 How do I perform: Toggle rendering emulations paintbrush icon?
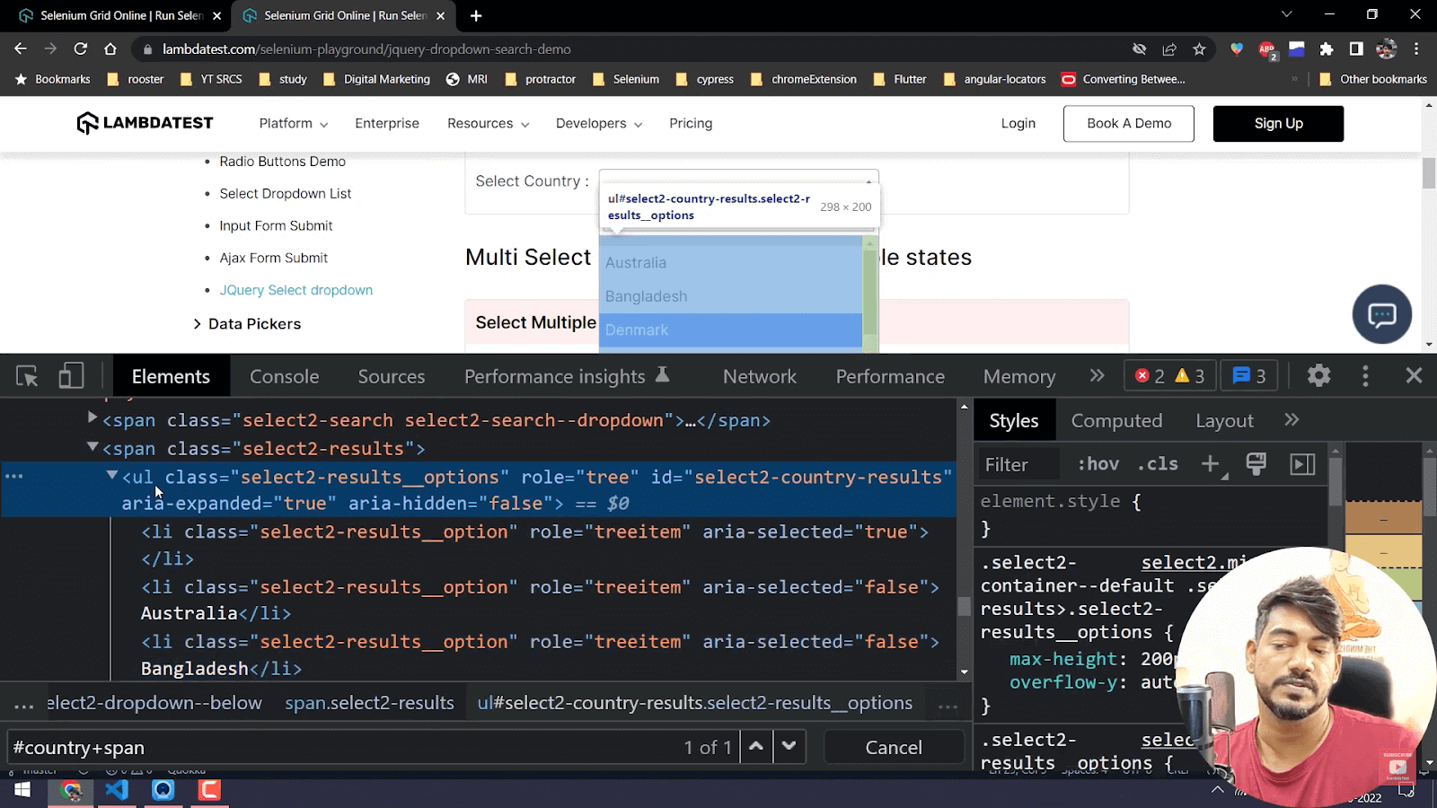1256,464
